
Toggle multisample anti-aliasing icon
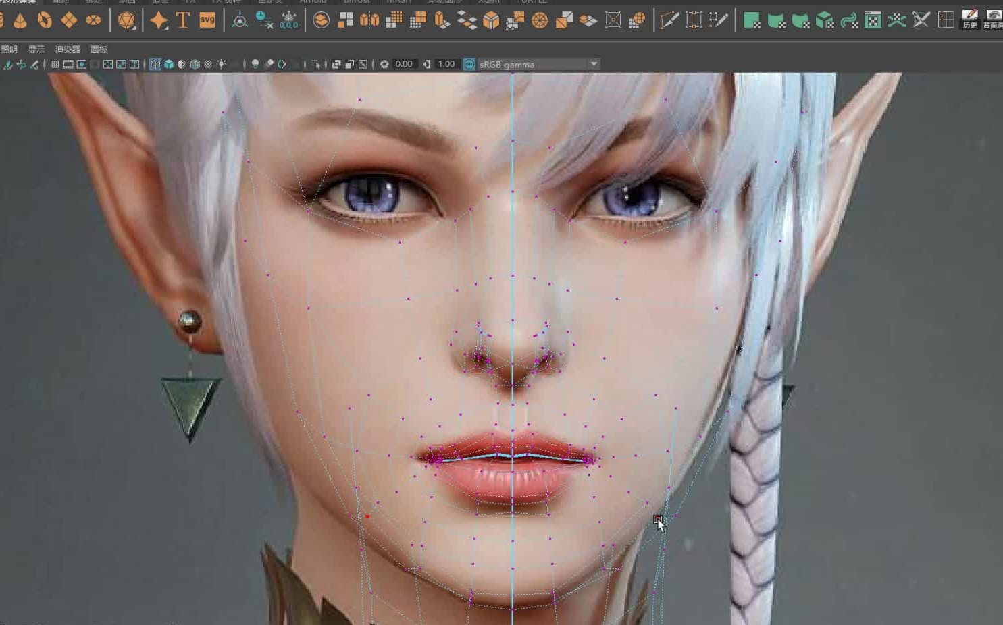click(282, 65)
